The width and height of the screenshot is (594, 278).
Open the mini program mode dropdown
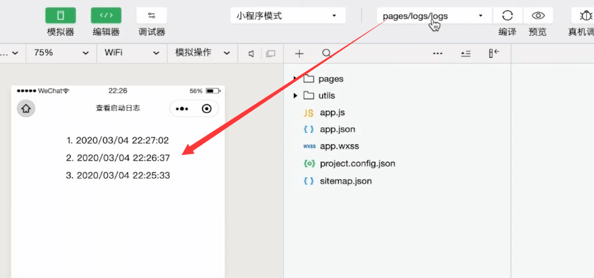coord(288,16)
